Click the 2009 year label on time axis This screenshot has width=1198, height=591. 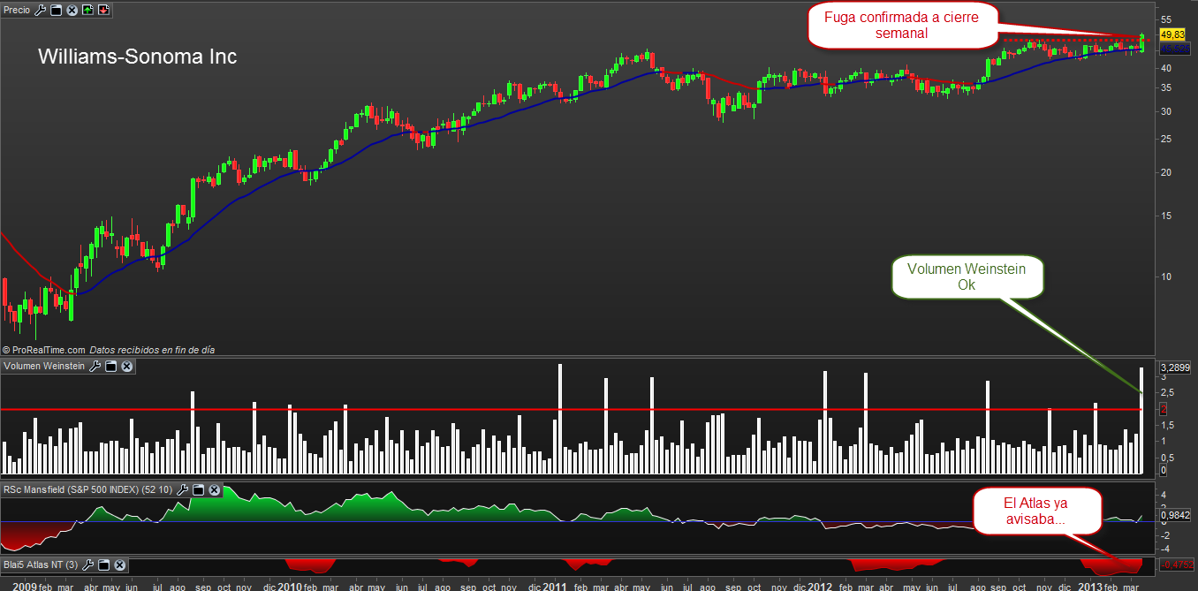pyautogui.click(x=25, y=586)
